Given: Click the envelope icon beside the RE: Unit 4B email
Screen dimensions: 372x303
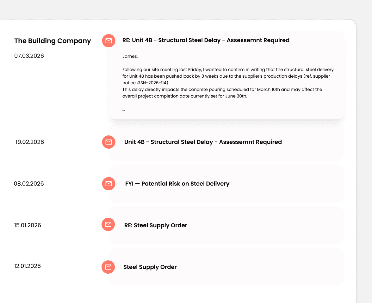Looking at the screenshot, I should coord(108,41).
